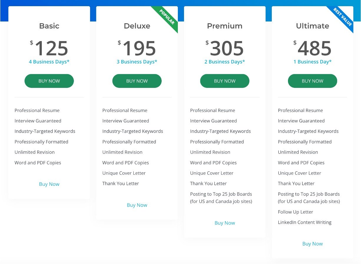Click Posting to Top 25 Job Boards in Premium
Viewport: 361px width, 264px height.
[221, 198]
